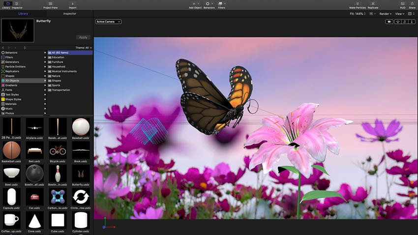The height and width of the screenshot is (235, 418).
Task: Open the Active Camera dropdown
Action: (108, 22)
